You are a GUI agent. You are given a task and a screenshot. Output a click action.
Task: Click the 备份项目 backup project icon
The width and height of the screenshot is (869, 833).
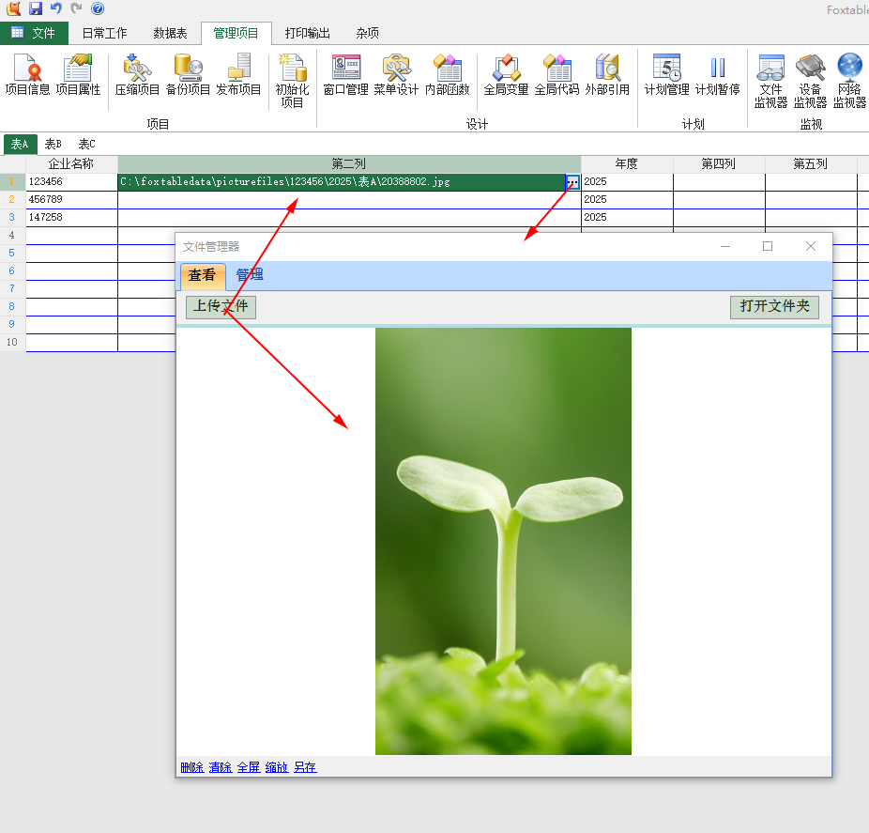[x=188, y=75]
